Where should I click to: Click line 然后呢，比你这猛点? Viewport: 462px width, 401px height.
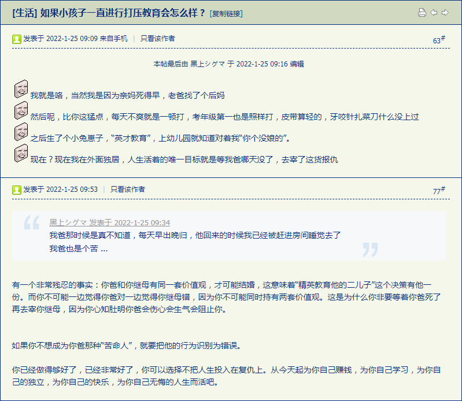click(x=224, y=117)
